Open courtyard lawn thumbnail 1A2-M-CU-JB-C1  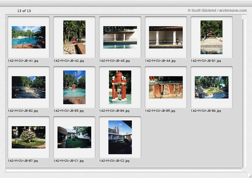pyautogui.click(x=74, y=137)
